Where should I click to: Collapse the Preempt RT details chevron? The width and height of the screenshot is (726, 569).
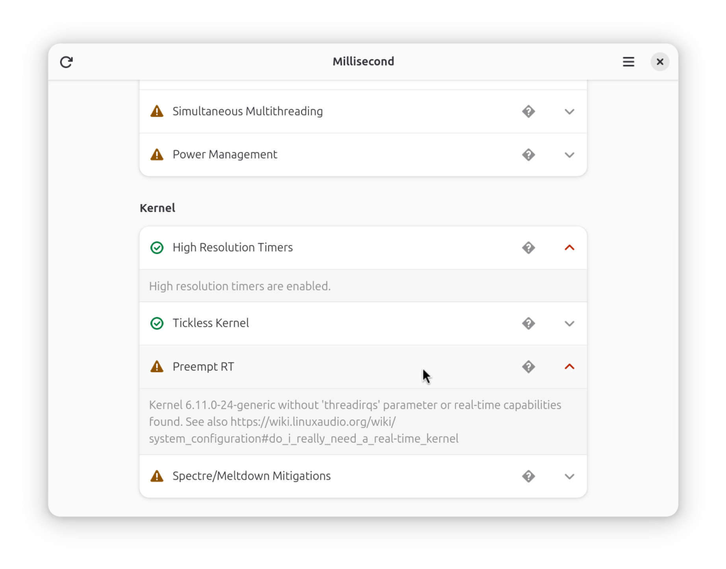569,366
